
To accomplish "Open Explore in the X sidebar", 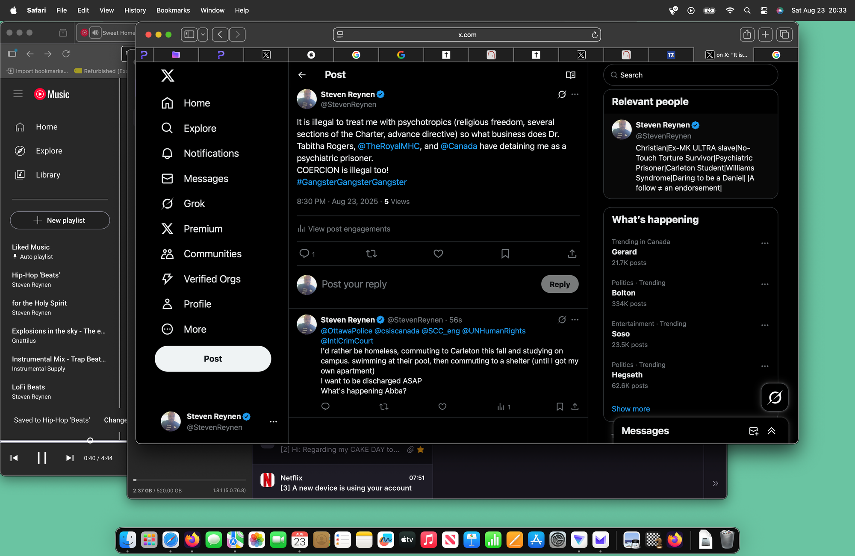I will 189,128.
